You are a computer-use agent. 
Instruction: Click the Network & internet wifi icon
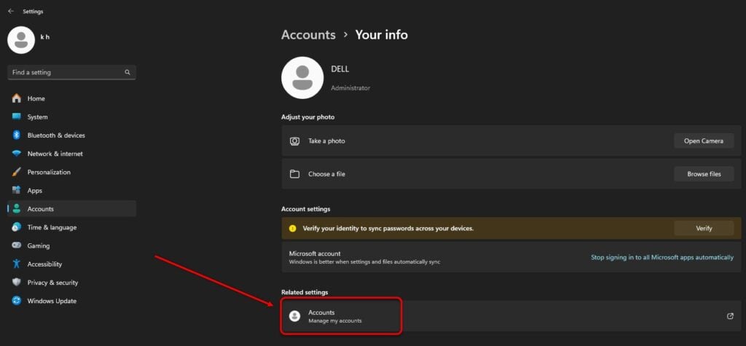17,154
